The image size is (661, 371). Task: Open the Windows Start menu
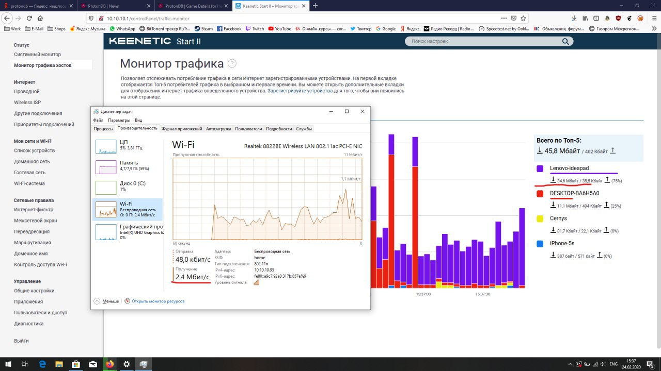pos(8,364)
